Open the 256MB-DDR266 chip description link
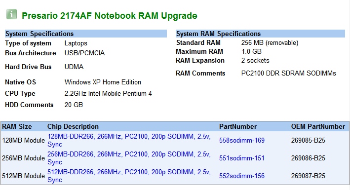 point(129,158)
